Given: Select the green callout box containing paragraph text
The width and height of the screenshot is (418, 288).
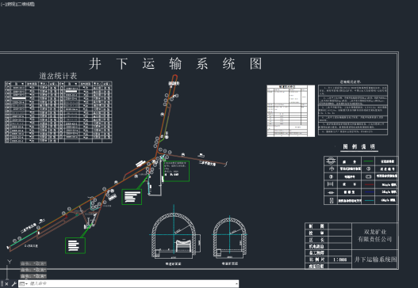Looking at the screenshot, I should (176, 171).
